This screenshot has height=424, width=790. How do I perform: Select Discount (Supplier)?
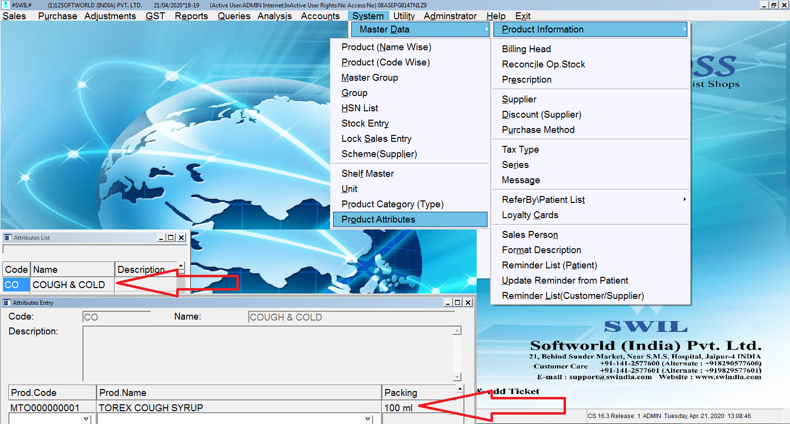pyautogui.click(x=541, y=115)
